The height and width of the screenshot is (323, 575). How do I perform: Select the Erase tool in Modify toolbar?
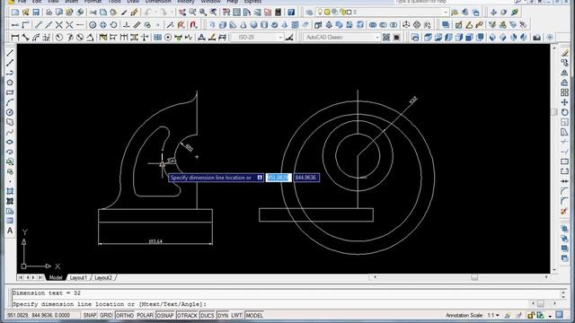(565, 53)
